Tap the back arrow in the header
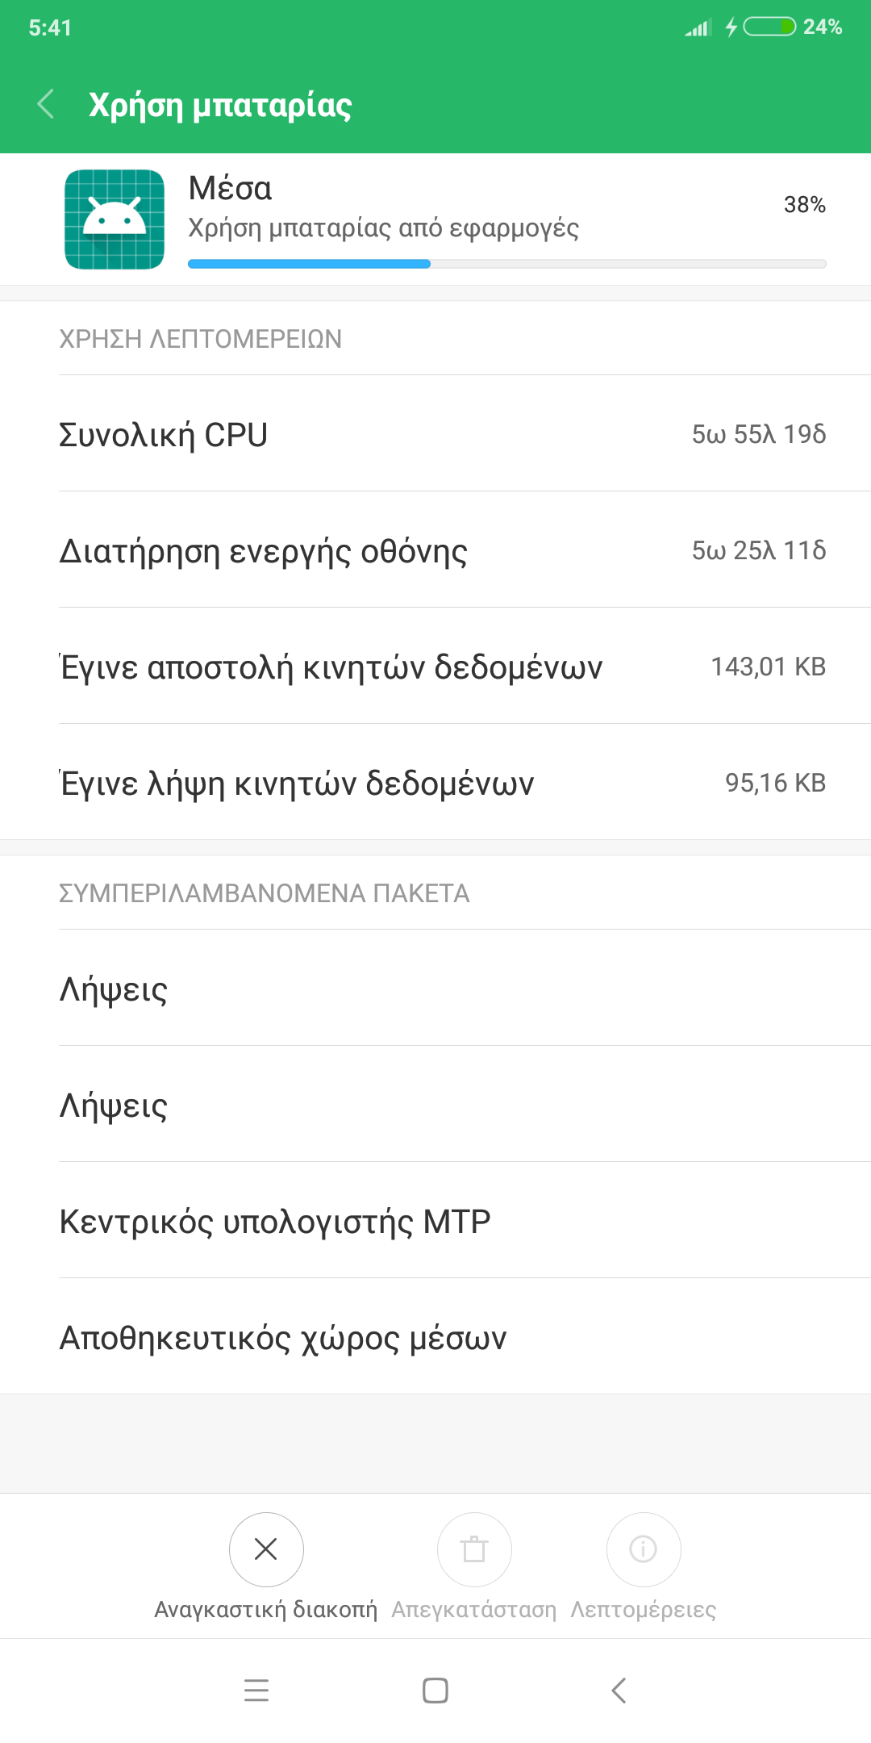 tap(46, 104)
